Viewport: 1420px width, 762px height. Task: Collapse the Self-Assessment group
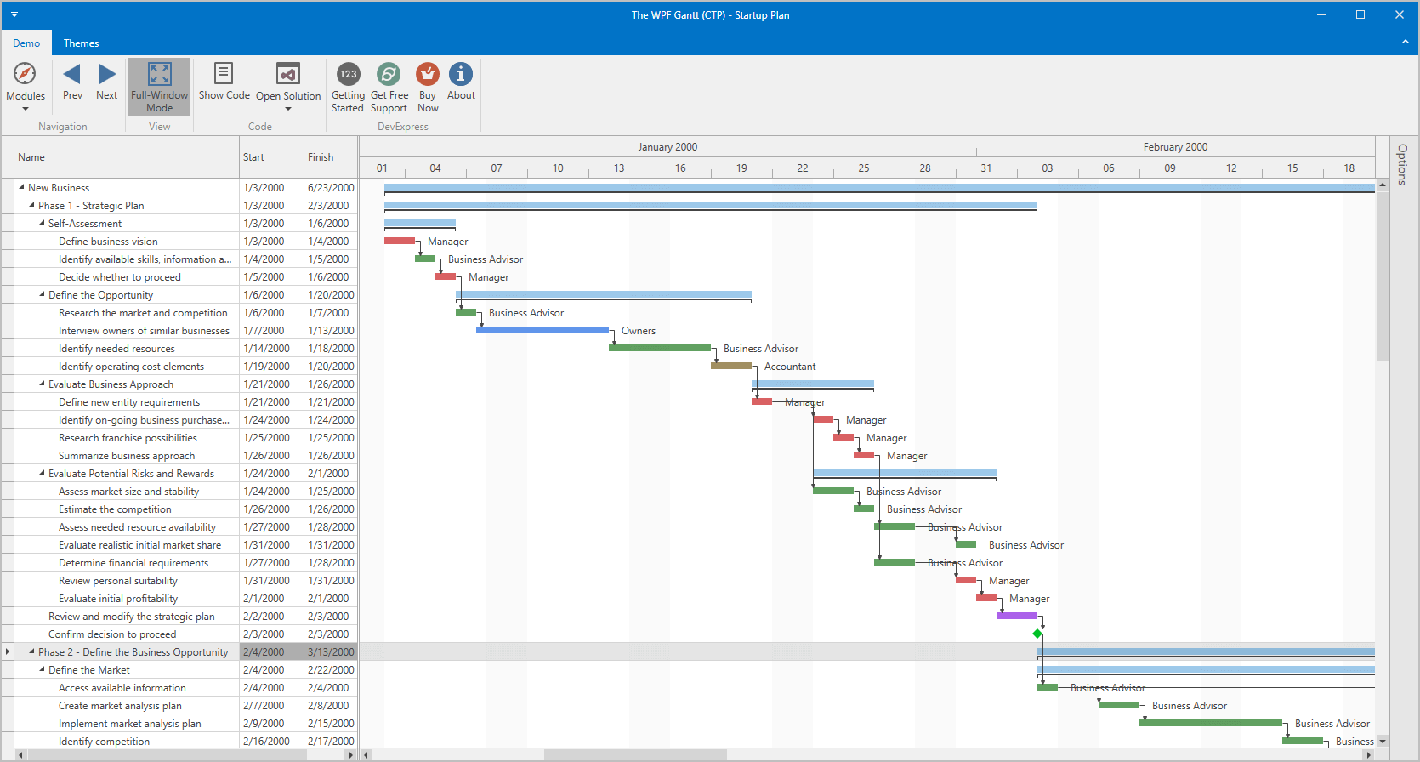[x=43, y=223]
